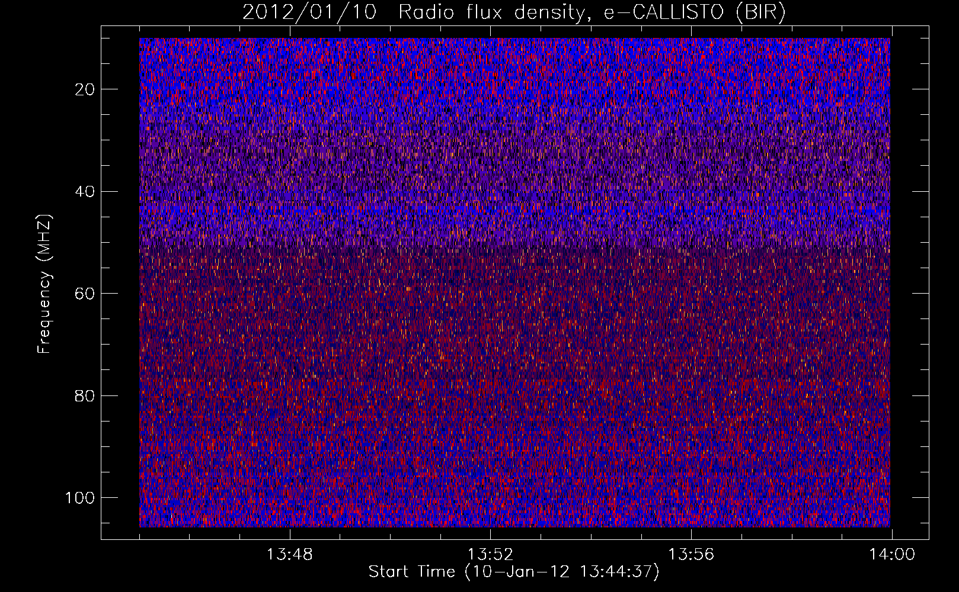Click the 20 frequency tick label
The width and height of the screenshot is (959, 592).
click(x=85, y=89)
